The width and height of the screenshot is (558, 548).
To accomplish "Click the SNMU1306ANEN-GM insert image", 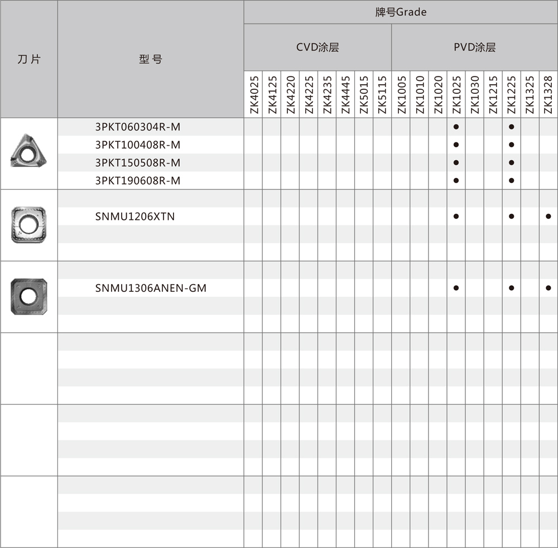I will click(x=28, y=296).
